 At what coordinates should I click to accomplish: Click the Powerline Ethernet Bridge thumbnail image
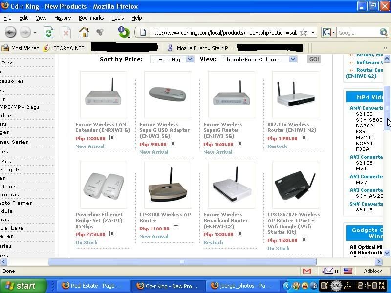(x=104, y=185)
